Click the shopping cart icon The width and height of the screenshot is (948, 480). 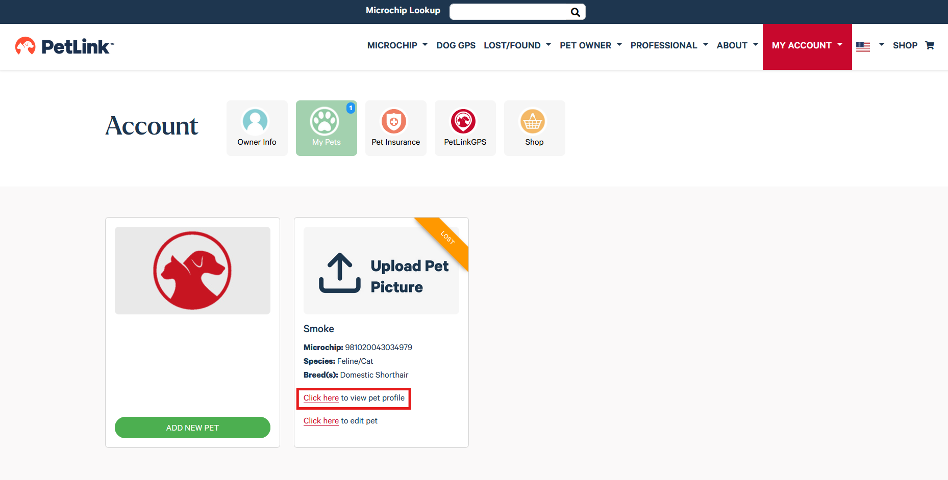pyautogui.click(x=930, y=45)
